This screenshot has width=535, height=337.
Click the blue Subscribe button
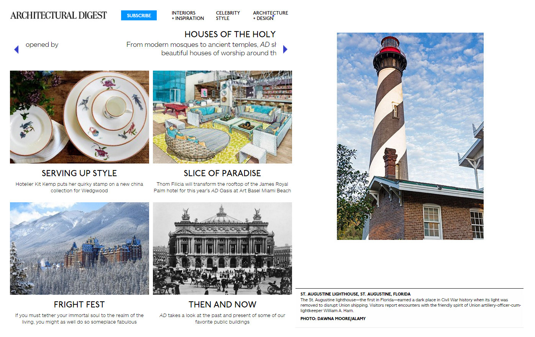pos(139,15)
